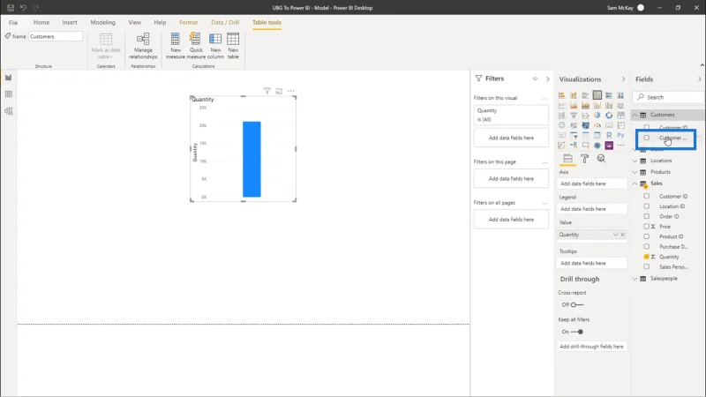Click the Undo icon in title bar
The height and width of the screenshot is (397, 706).
pos(23,8)
